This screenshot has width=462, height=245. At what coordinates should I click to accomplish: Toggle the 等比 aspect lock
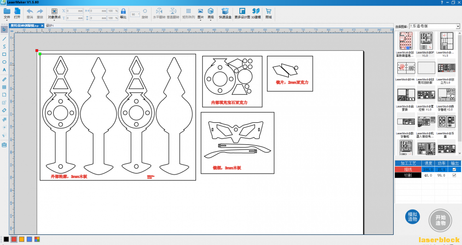(123, 13)
